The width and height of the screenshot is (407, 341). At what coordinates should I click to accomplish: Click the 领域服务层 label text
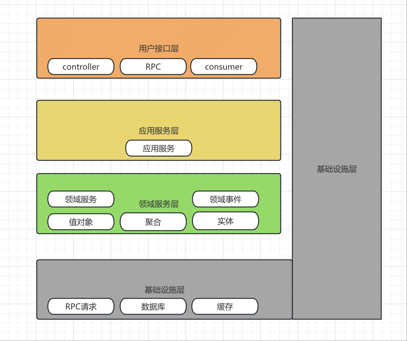click(159, 204)
